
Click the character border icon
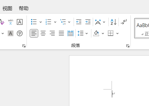tap(20, 22)
